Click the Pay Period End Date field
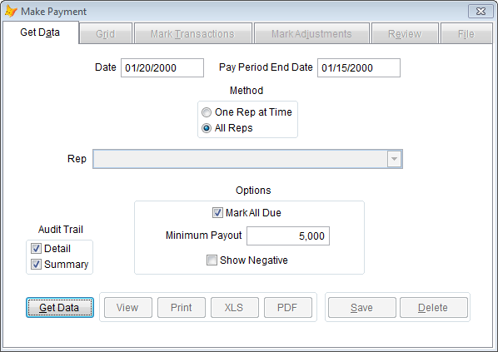498x352 pixels. pos(359,67)
